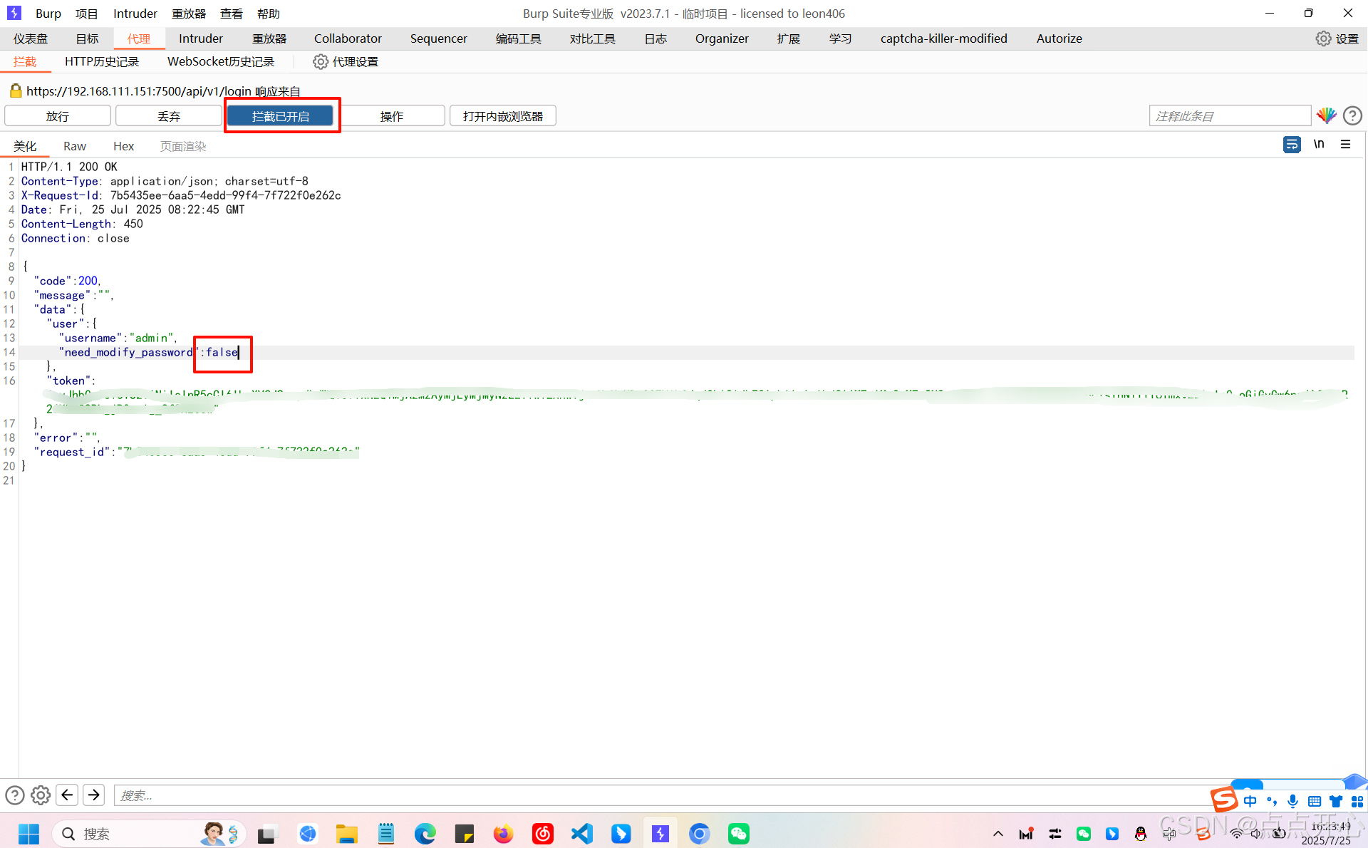This screenshot has width=1368, height=848.
Task: Click the colorful highlight color picker
Action: click(x=1326, y=115)
